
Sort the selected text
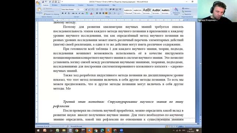pyautogui.click(x=117, y=10)
